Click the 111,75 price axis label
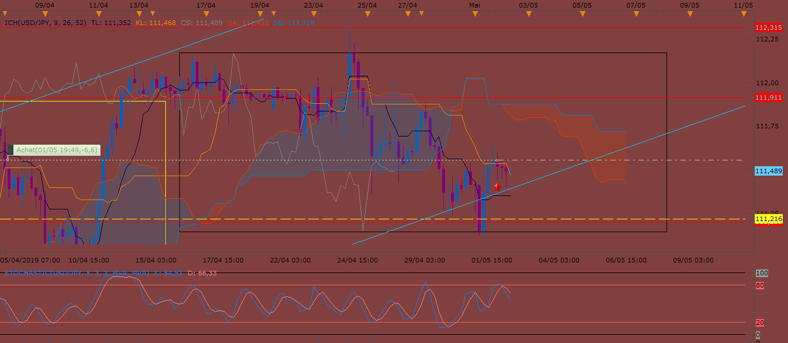Screen dimensions: 788x343 point(768,126)
